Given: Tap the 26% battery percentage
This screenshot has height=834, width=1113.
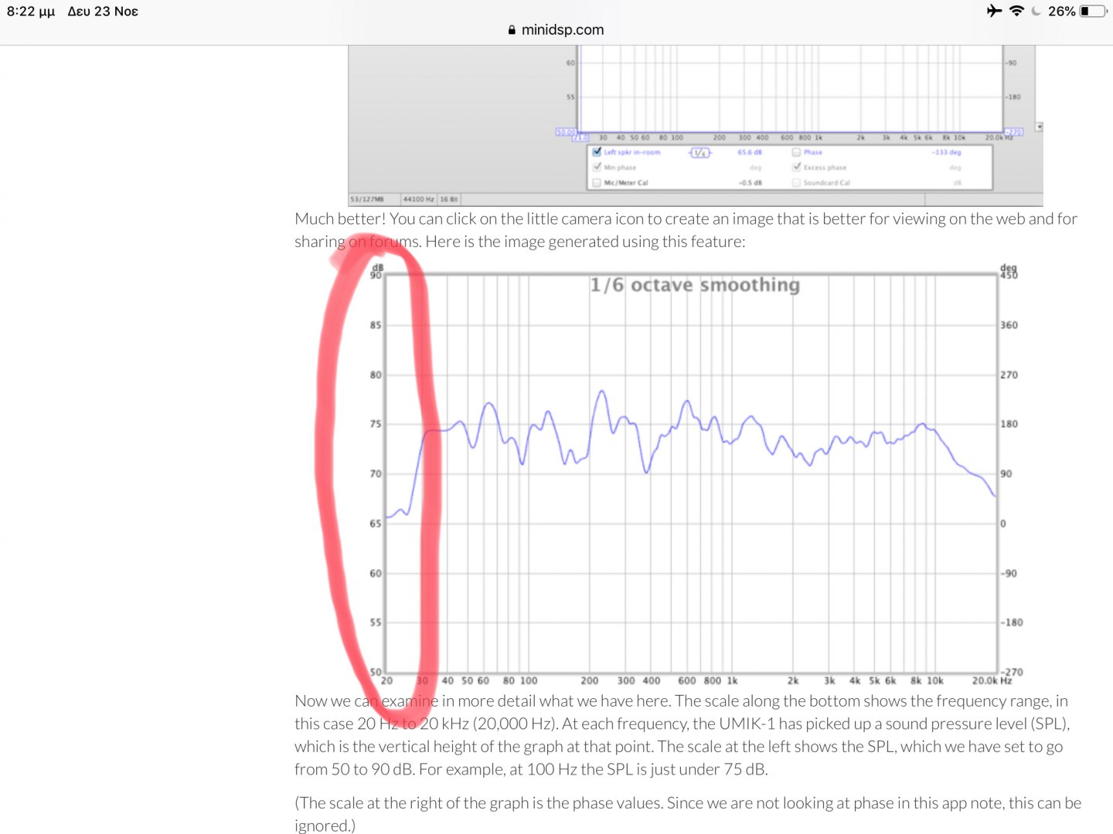Looking at the screenshot, I should (1062, 12).
